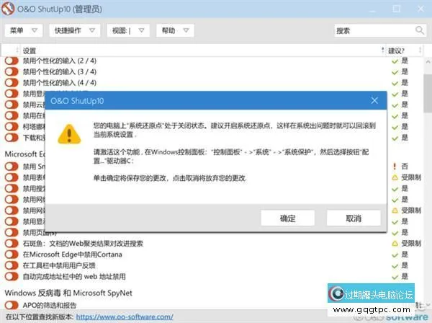The height and width of the screenshot is (323, 432).
Task: Click the vertical scrollbar thumb
Action: click(428, 93)
